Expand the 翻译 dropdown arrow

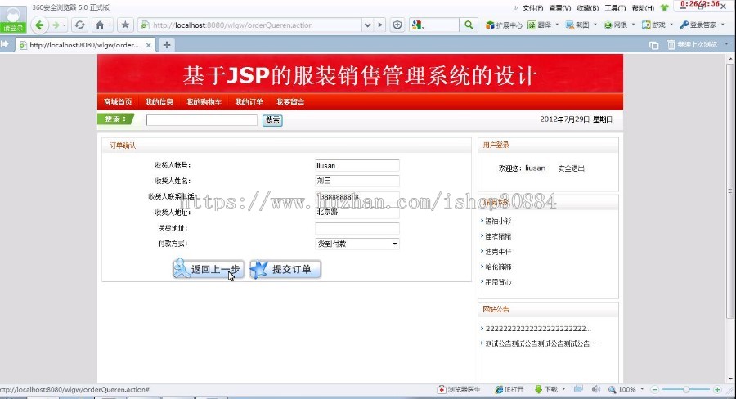click(557, 25)
